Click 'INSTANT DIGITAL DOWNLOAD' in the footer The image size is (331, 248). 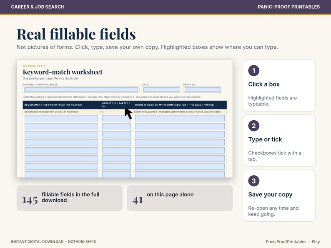coord(37,242)
